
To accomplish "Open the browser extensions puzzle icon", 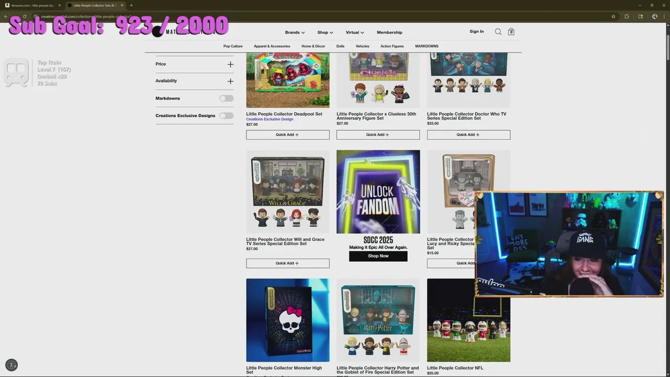I will tap(627, 16).
